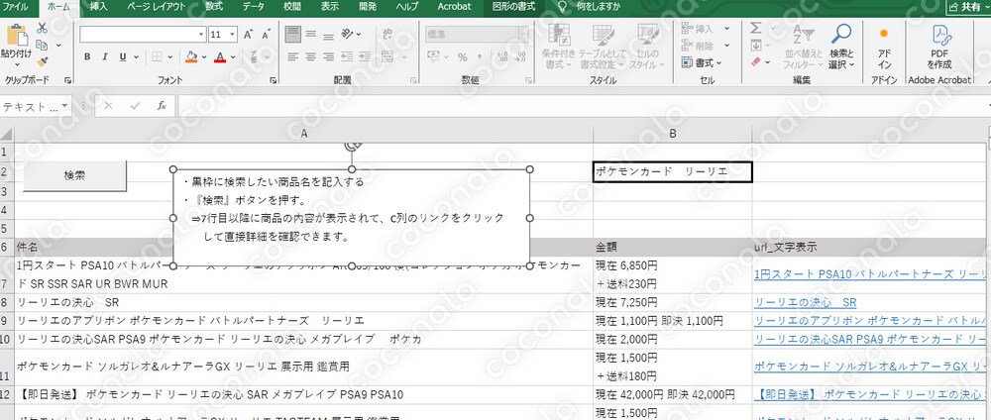Switch to the Page Layout (ページレイアウト) tab
This screenshot has width=991, height=420.
tap(157, 6)
